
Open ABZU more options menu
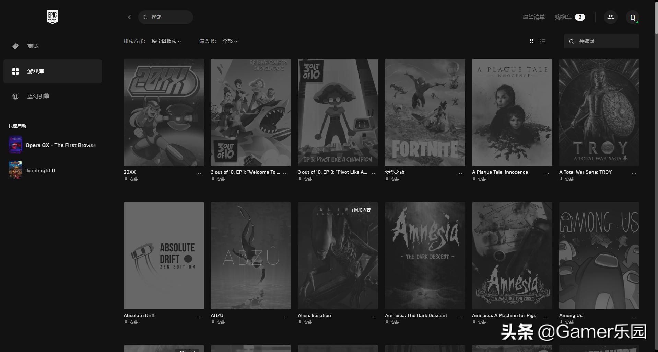click(x=285, y=317)
